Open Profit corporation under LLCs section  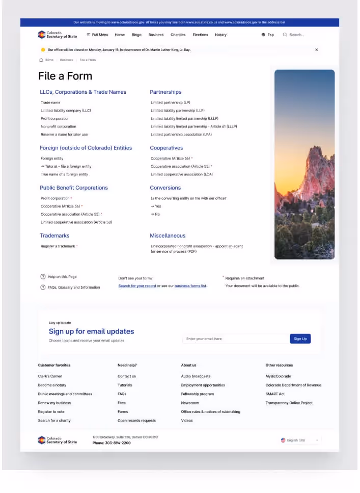(55, 118)
